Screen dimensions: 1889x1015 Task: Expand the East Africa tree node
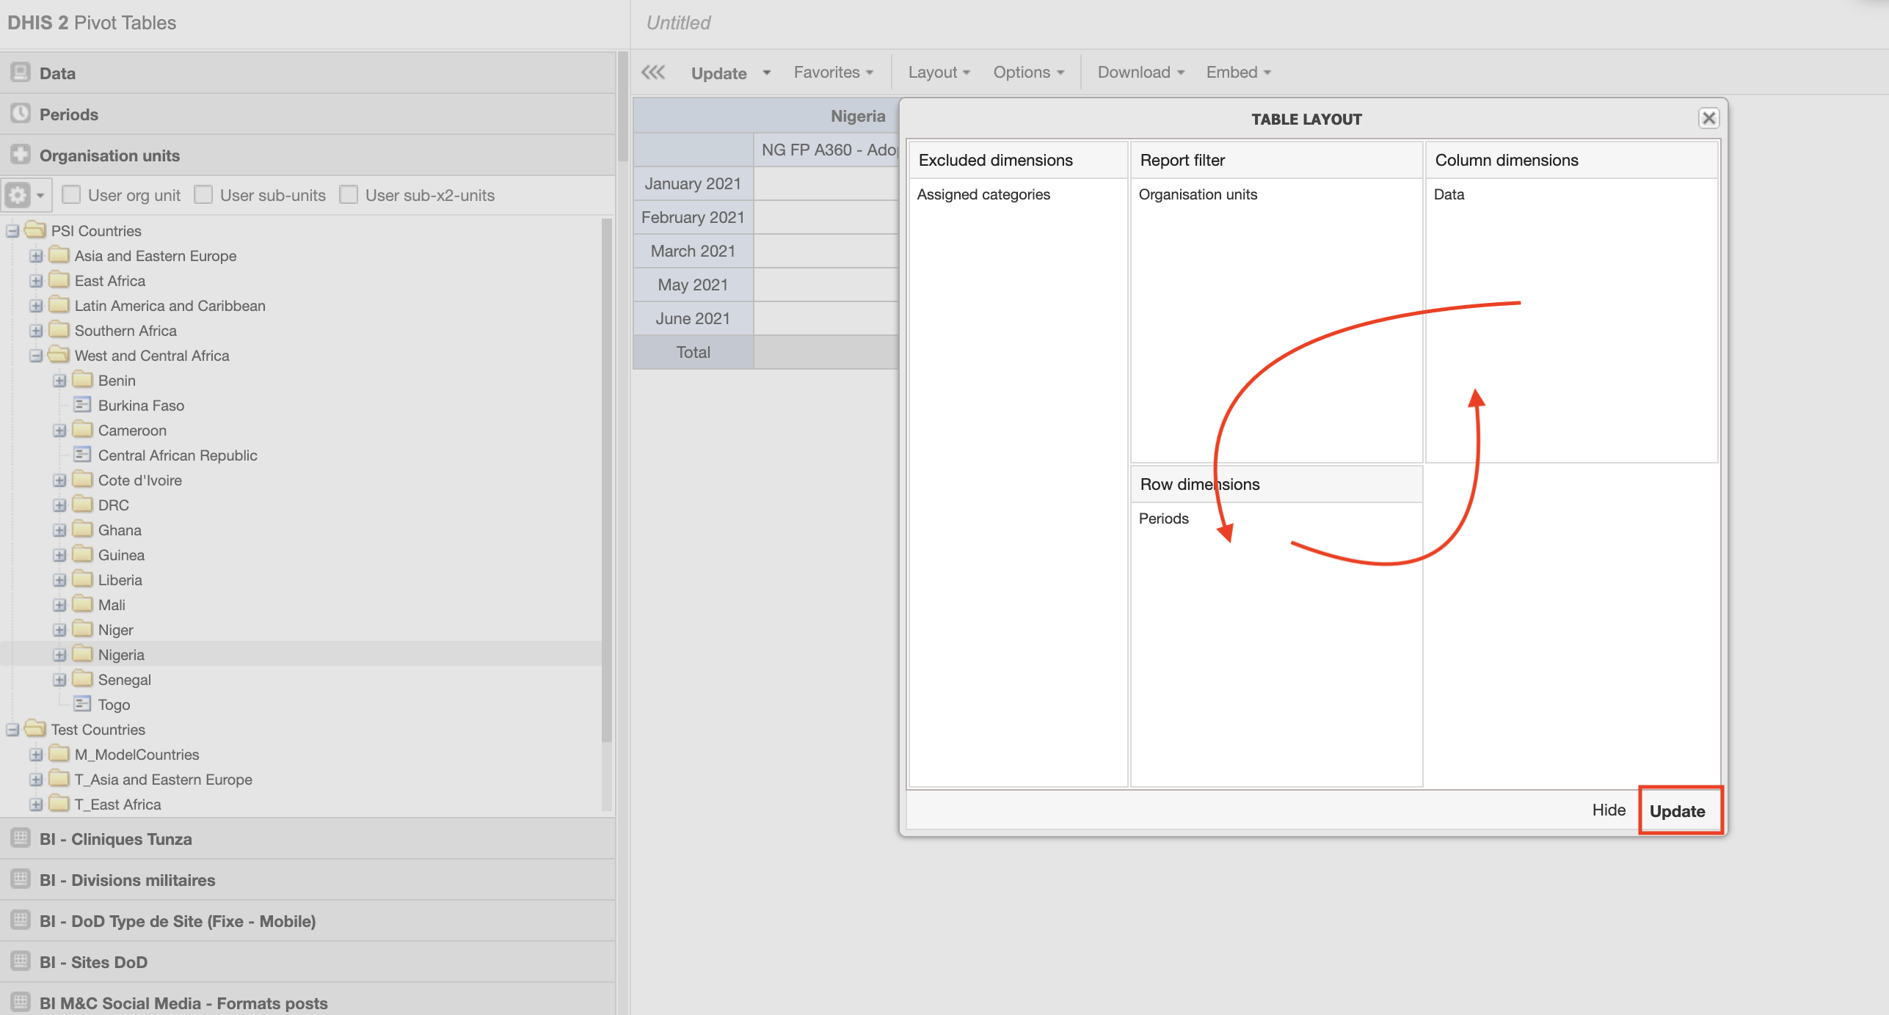coord(36,281)
